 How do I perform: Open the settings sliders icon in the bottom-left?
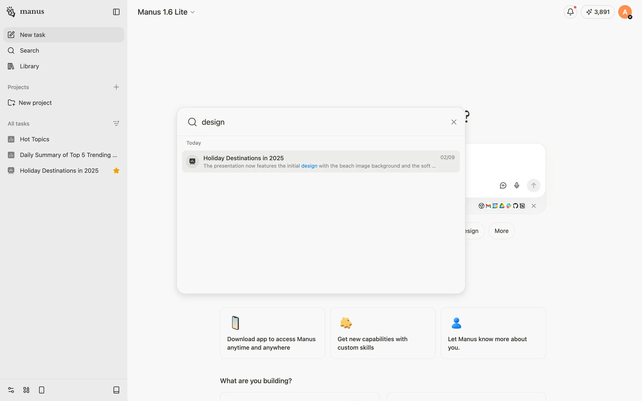tap(11, 390)
